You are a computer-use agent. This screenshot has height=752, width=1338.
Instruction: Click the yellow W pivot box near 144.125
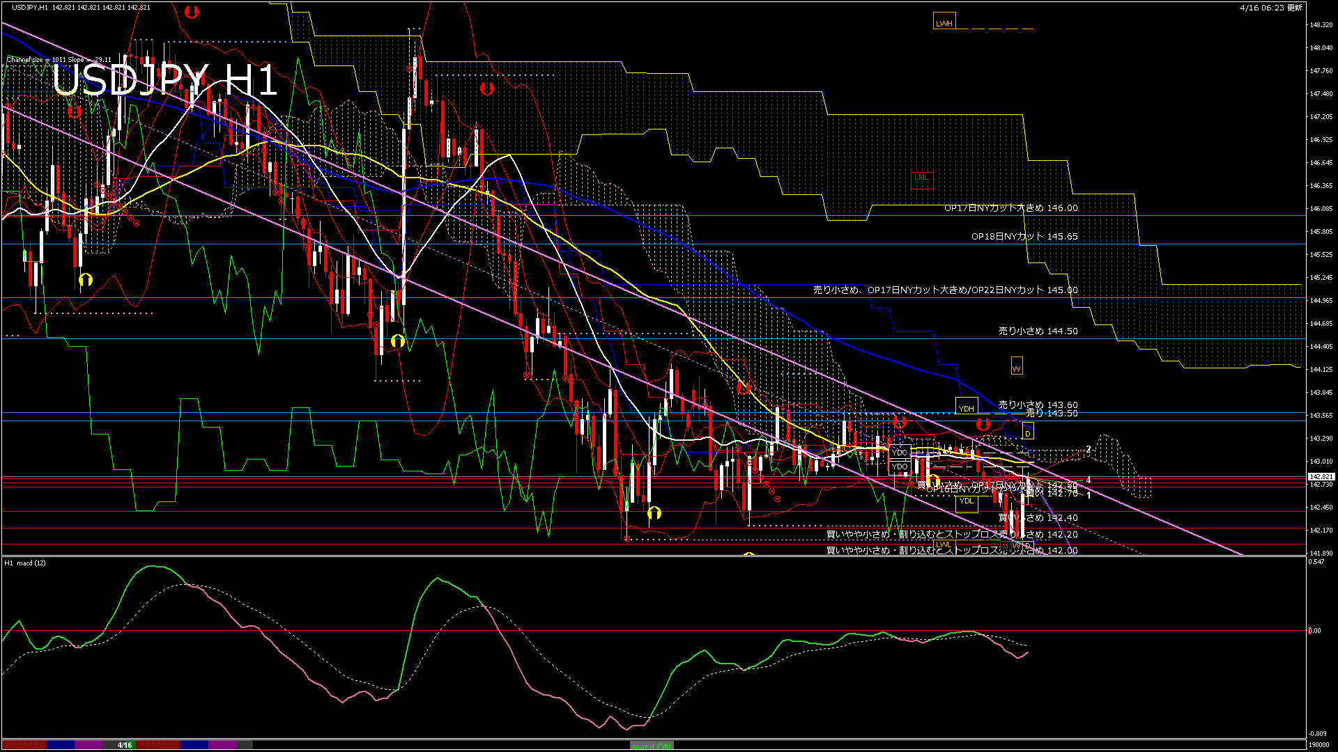coord(1017,366)
